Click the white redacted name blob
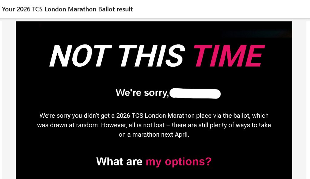This screenshot has height=179, width=310. [x=195, y=94]
